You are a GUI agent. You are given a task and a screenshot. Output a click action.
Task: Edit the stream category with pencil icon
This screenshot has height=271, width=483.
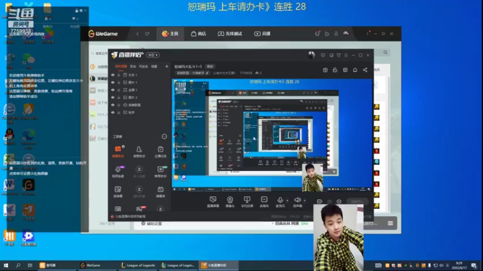207,73
